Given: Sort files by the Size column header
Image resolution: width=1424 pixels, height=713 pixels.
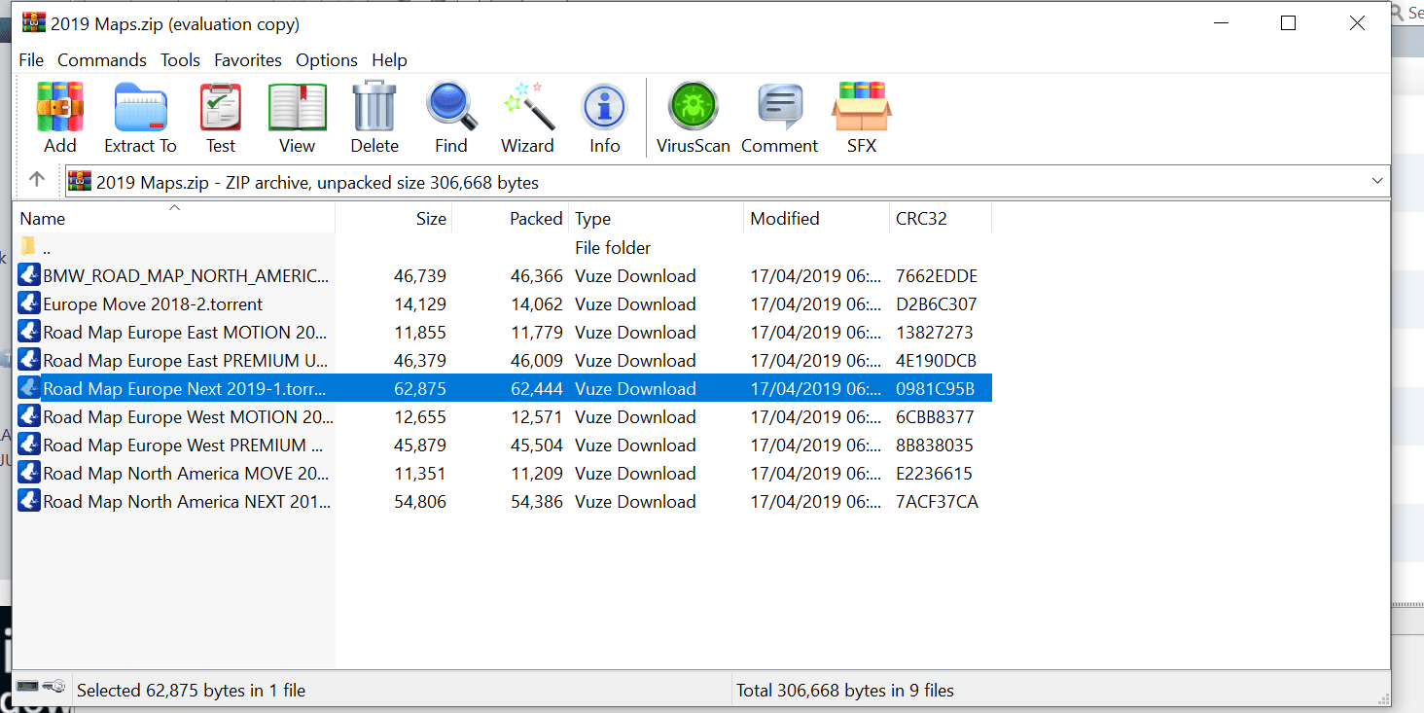Looking at the screenshot, I should tap(394, 218).
